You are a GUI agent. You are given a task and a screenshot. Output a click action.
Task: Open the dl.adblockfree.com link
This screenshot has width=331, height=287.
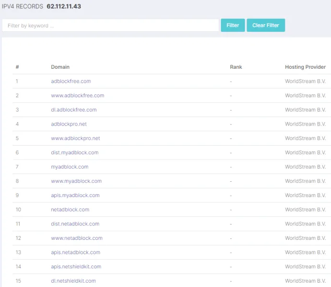click(74, 110)
